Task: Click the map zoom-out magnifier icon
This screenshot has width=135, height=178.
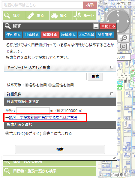Action: point(123,38)
